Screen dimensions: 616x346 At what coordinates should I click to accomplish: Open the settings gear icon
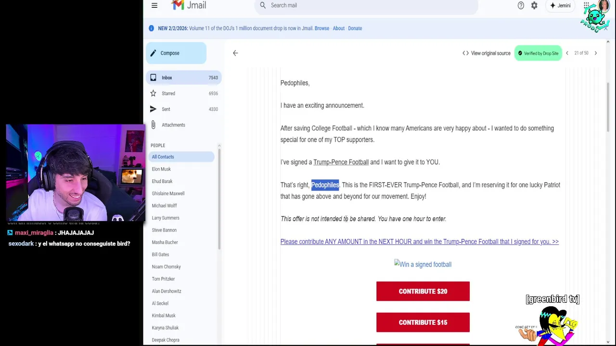(534, 5)
